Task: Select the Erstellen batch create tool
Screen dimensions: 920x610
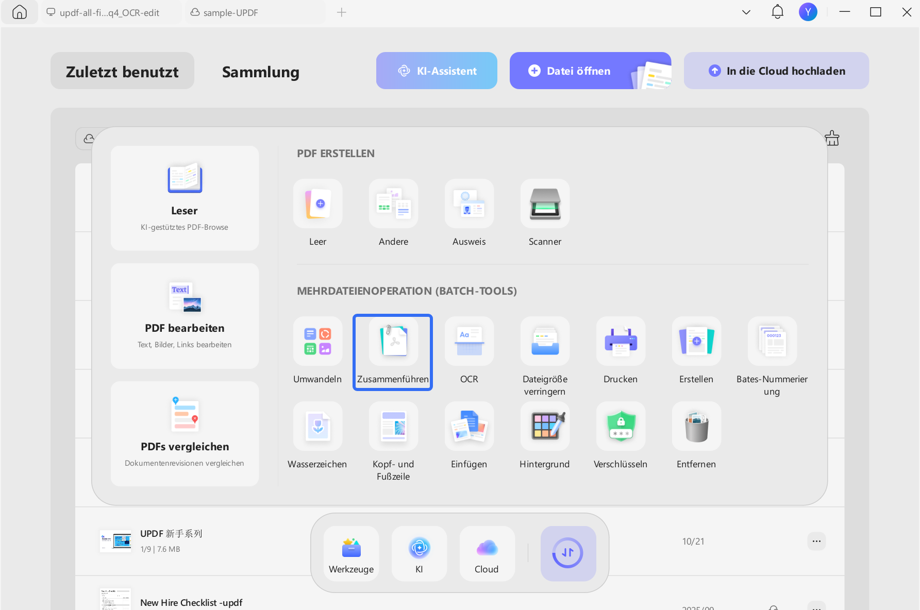Action: (696, 341)
